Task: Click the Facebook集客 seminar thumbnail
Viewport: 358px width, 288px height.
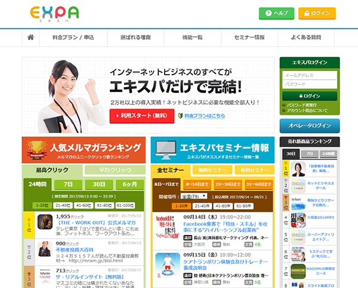Action: click(168, 227)
